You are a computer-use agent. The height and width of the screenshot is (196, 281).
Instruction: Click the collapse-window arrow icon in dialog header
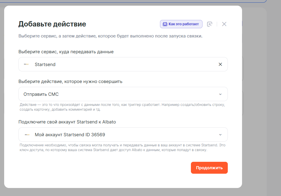(x=210, y=24)
